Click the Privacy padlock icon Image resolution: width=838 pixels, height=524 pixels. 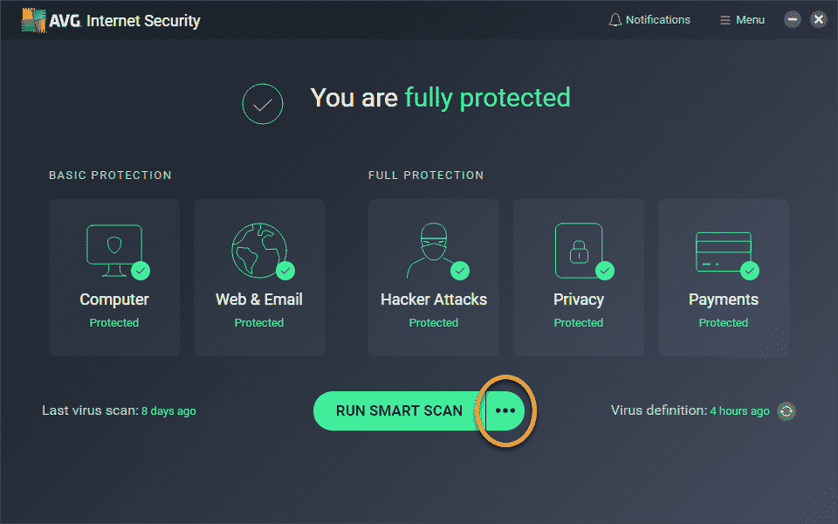pyautogui.click(x=578, y=250)
